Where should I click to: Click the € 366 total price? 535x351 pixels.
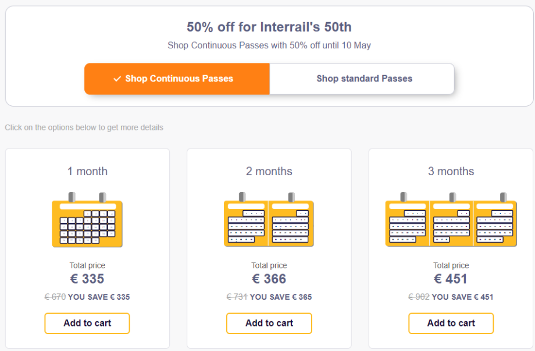tap(269, 279)
